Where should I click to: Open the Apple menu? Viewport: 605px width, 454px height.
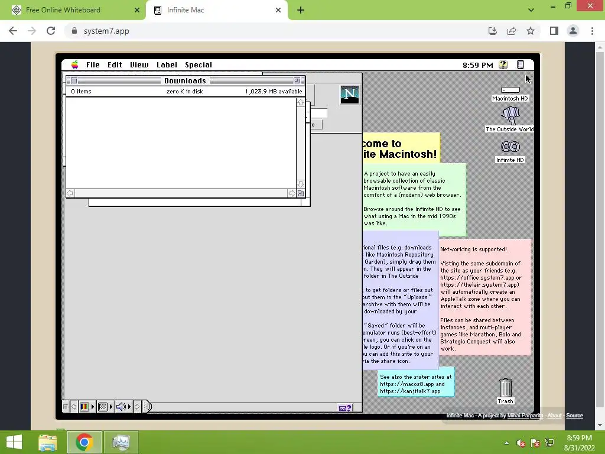(x=75, y=65)
